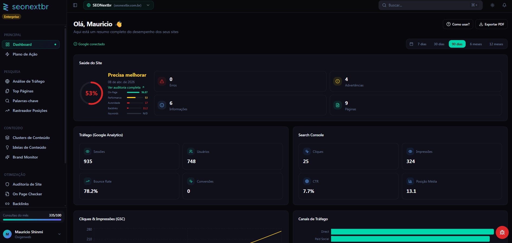This screenshot has width=512, height=243.
Task: Open the notifications bell
Action: click(504, 5)
